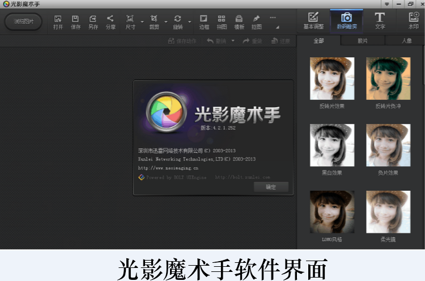Click the small triangle toolbar expander

point(277,27)
